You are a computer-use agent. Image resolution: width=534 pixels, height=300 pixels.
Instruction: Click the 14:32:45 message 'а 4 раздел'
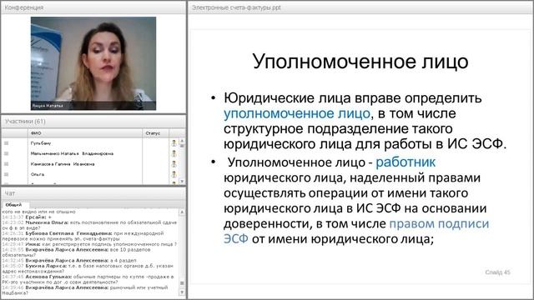click(69, 260)
